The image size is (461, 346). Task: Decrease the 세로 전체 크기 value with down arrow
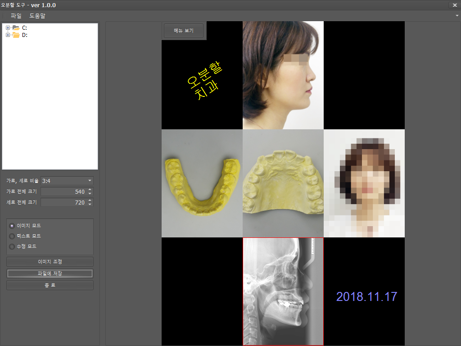90,205
